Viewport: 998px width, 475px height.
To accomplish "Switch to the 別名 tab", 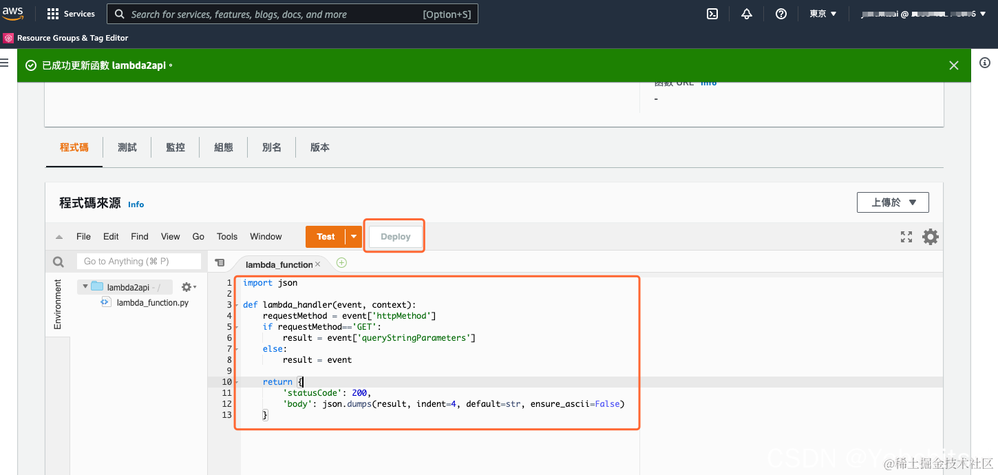I will [272, 147].
